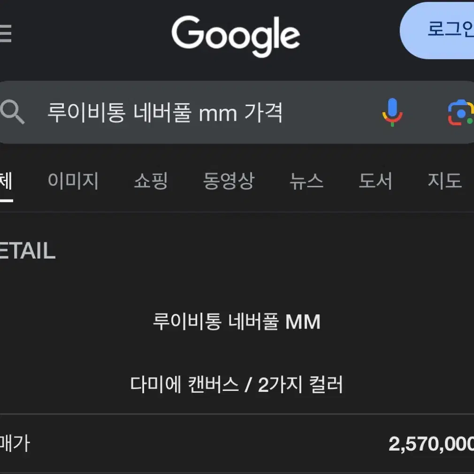Click the magnifying glass search icon
This screenshot has height=474, width=474.
[x=12, y=112]
